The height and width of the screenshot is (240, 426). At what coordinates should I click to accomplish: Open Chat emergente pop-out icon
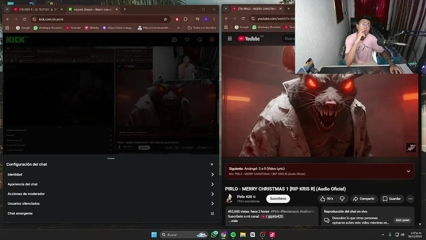(x=212, y=213)
